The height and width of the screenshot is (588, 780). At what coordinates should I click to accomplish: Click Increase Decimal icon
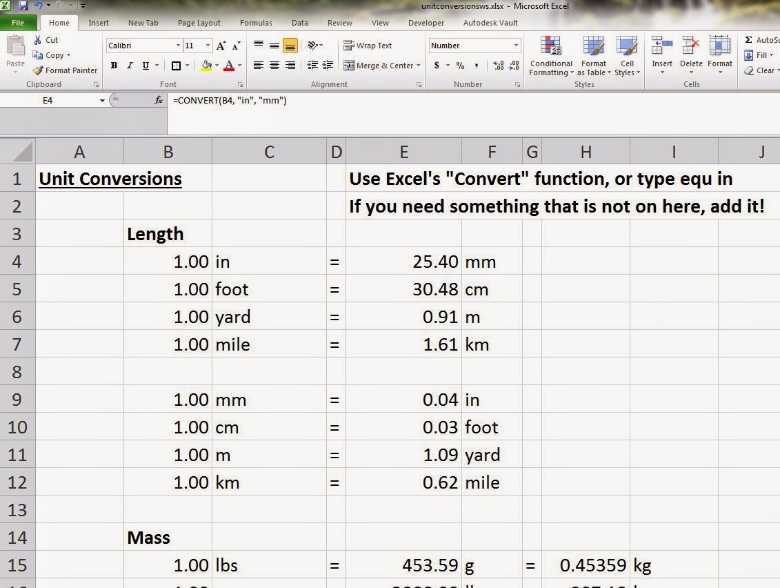point(498,66)
